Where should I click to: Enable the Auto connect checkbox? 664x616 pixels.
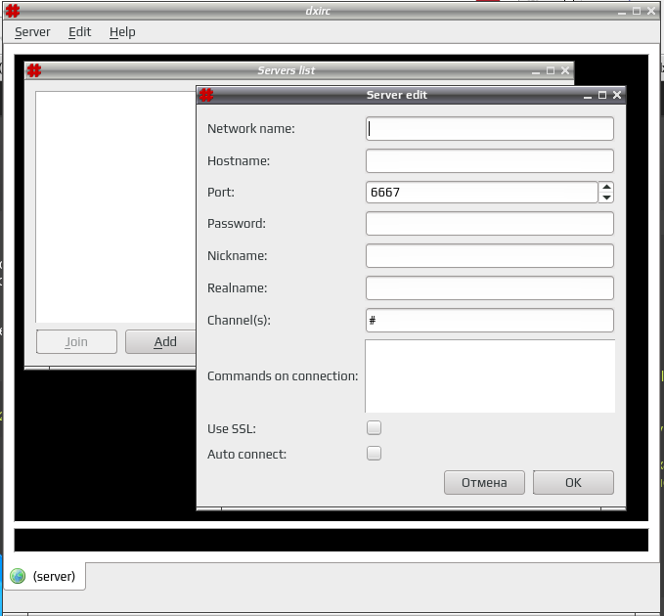click(374, 454)
